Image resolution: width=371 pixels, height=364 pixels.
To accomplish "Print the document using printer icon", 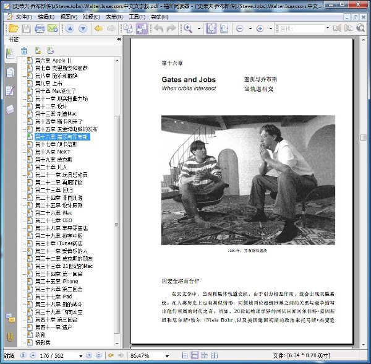I will [x=40, y=28].
